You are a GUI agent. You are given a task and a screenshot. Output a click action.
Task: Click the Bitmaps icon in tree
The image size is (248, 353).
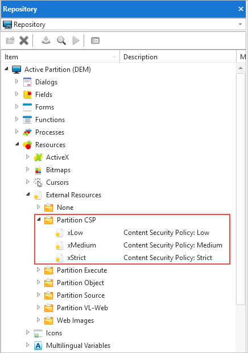point(38,170)
